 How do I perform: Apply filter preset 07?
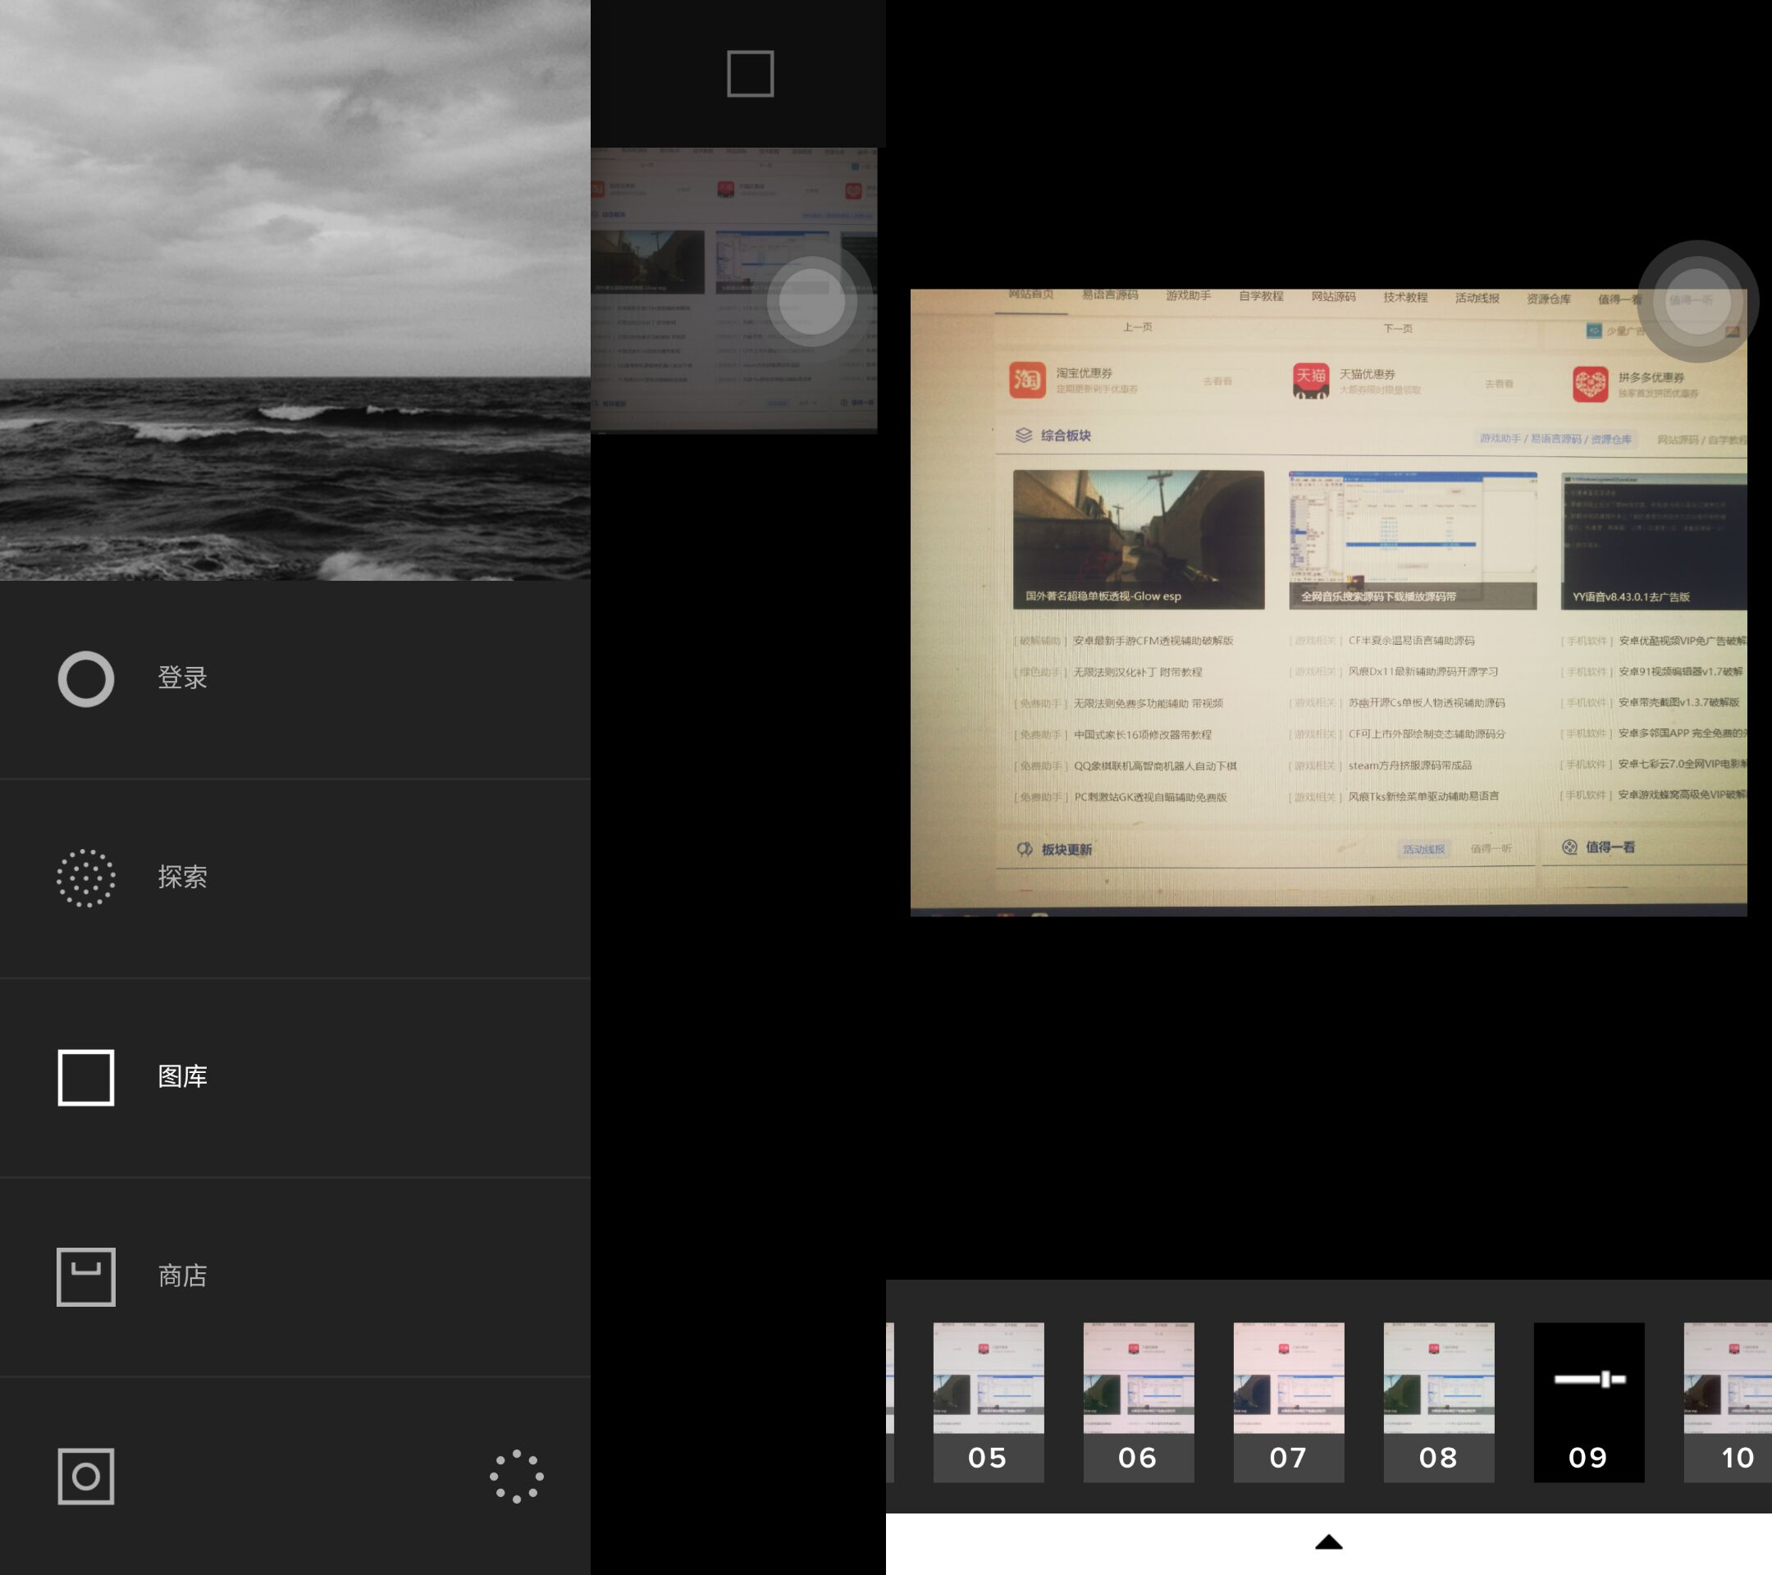[1288, 1401]
